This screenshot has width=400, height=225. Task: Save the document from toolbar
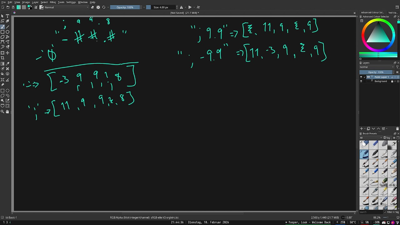point(13,7)
